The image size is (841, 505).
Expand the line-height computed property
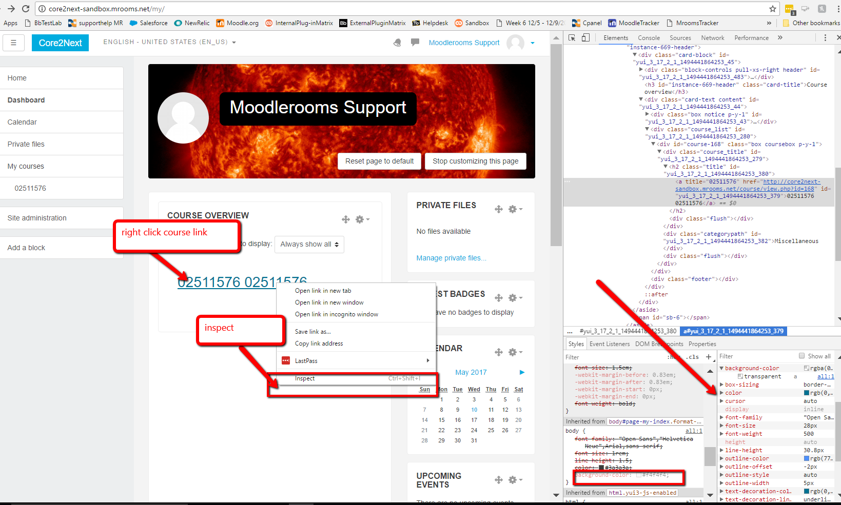tap(721, 450)
